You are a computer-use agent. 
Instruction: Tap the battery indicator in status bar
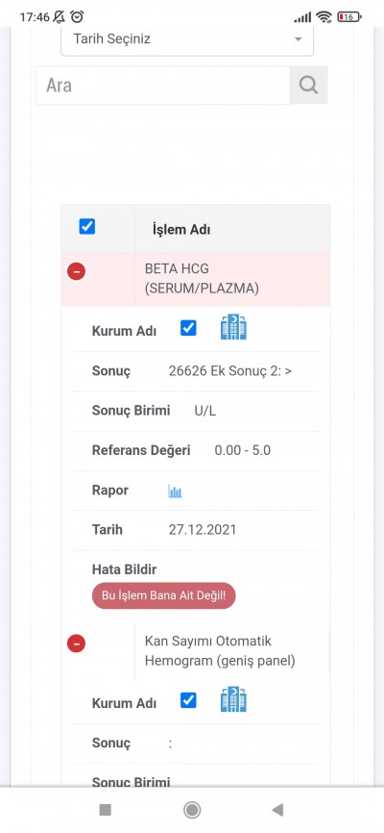tap(349, 17)
